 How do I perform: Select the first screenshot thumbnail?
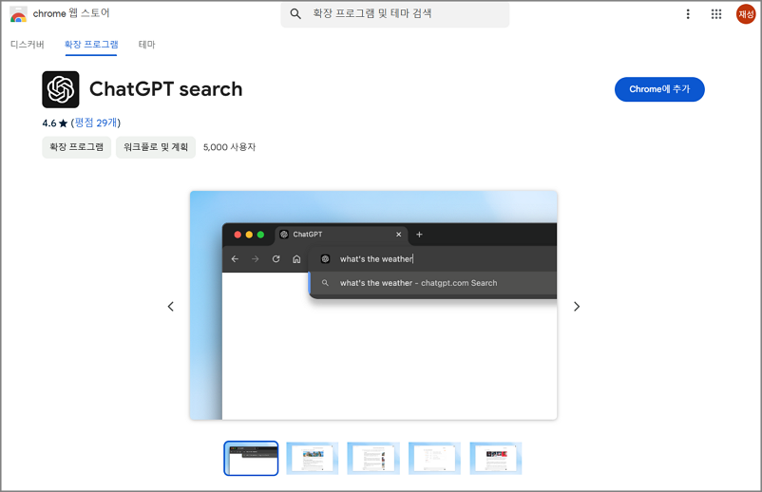251,458
